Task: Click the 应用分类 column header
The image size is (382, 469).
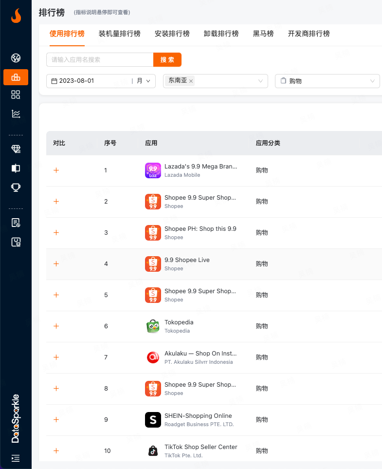Action: pyautogui.click(x=268, y=143)
